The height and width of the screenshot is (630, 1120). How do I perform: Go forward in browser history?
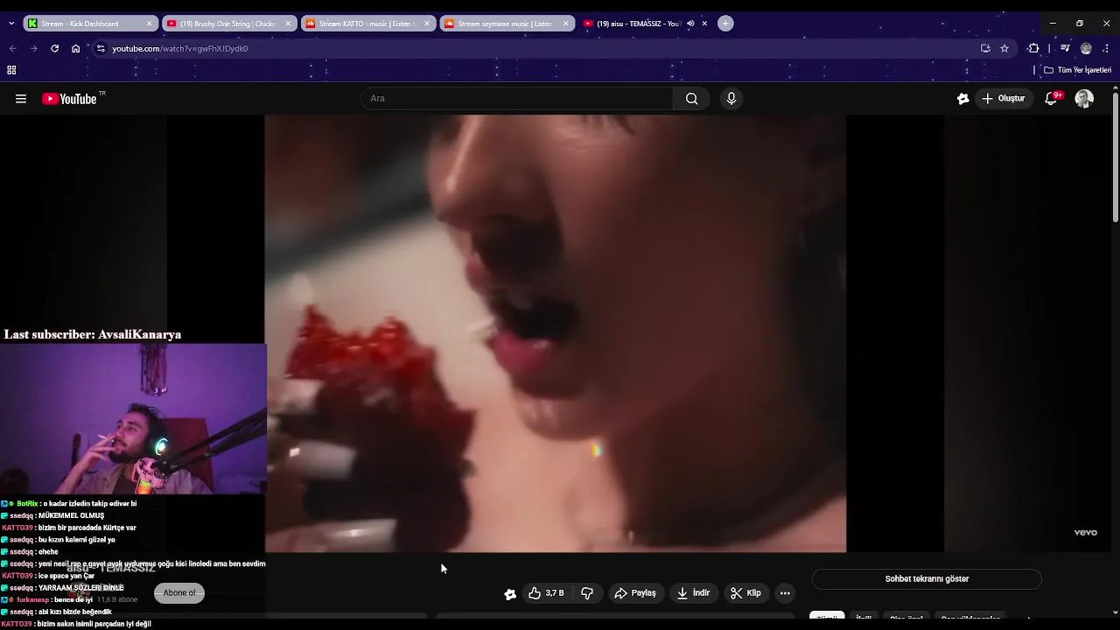(x=33, y=48)
